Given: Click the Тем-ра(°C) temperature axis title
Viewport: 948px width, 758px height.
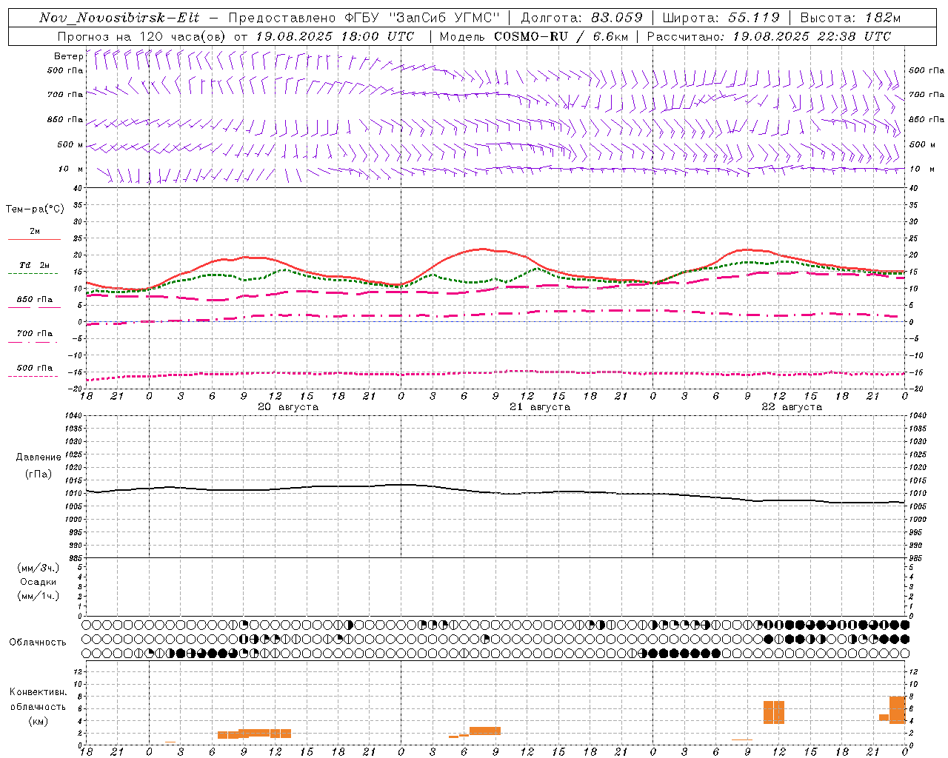Looking at the screenshot, I should [35, 209].
